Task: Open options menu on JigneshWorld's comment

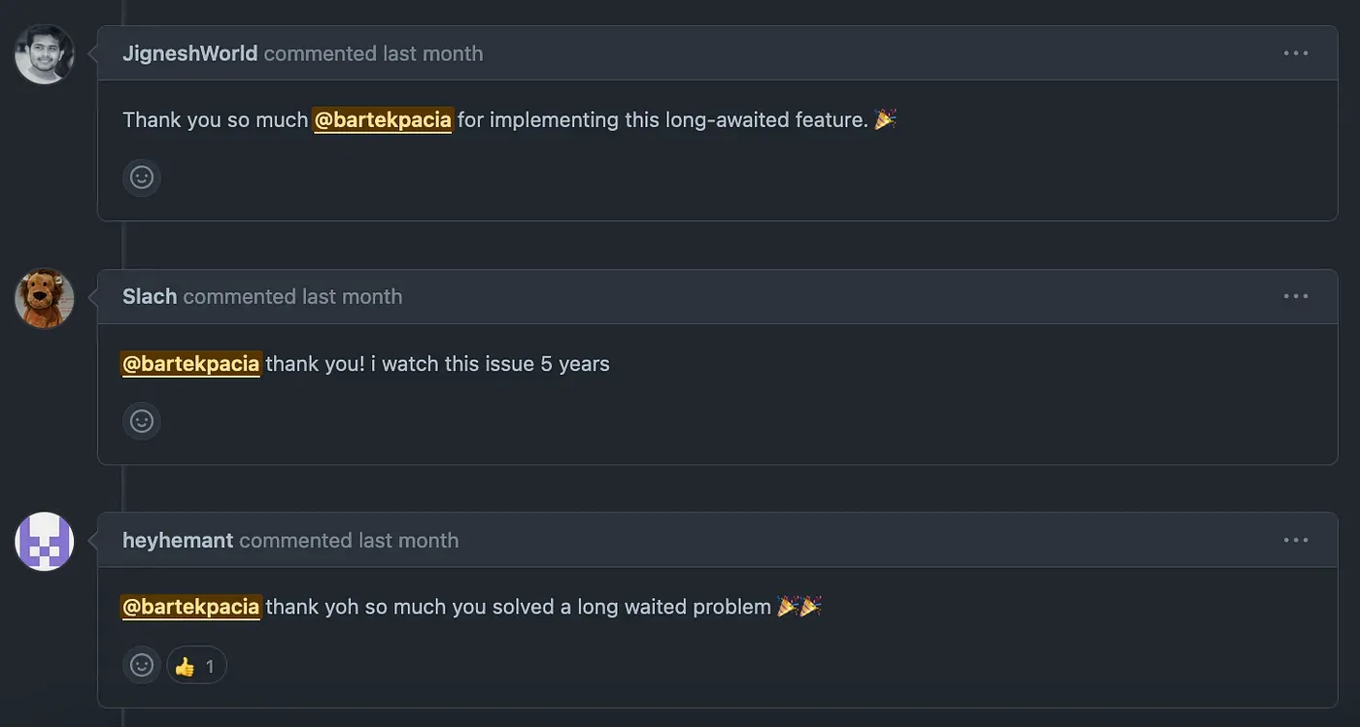Action: pyautogui.click(x=1296, y=53)
